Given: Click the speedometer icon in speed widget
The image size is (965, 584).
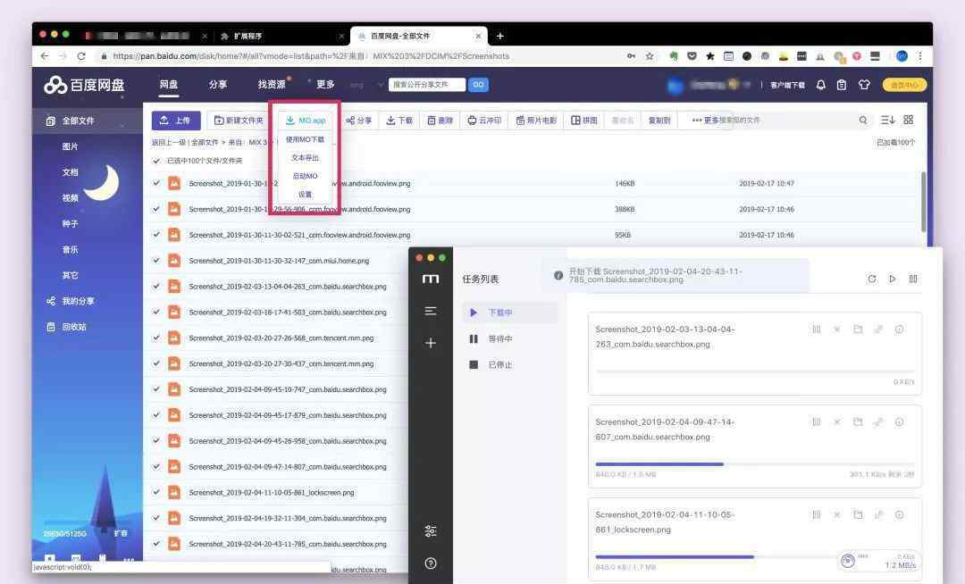Looking at the screenshot, I should pos(847,561).
